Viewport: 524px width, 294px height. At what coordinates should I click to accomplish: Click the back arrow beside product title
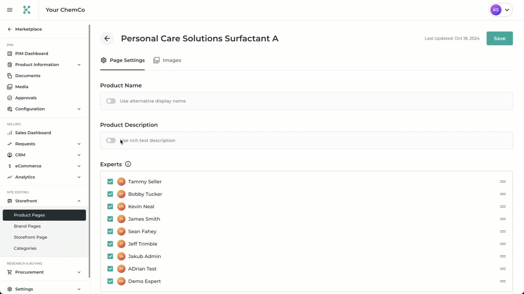(x=107, y=38)
